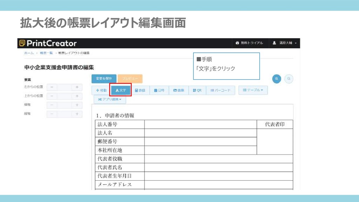Click the 中小企業支援金申請書の編集 title
This screenshot has height=202, width=359.
click(59, 68)
